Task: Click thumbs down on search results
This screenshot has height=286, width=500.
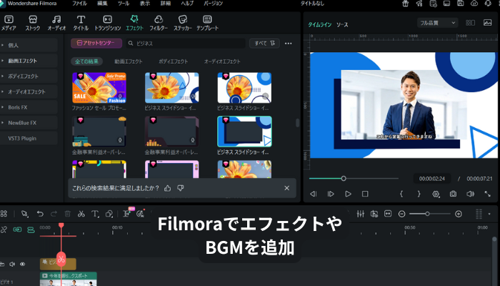Action: click(x=181, y=188)
